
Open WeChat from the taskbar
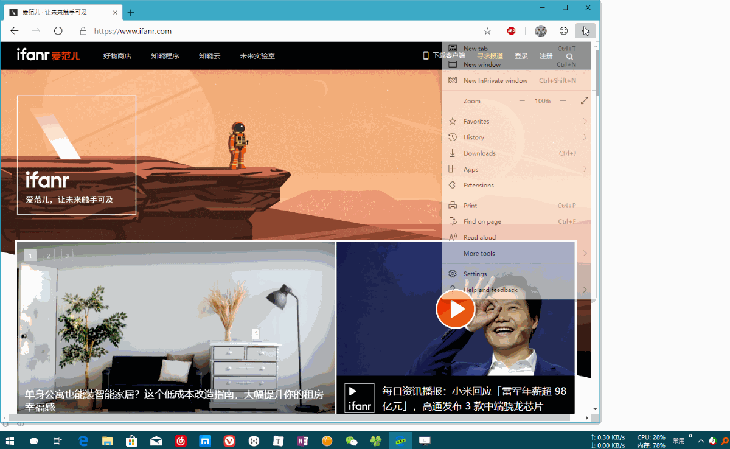pos(351,440)
